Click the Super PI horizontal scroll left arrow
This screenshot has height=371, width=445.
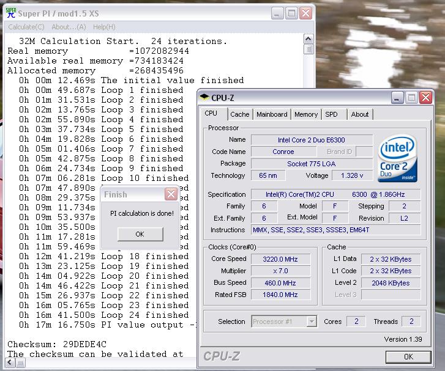[x=10, y=362]
